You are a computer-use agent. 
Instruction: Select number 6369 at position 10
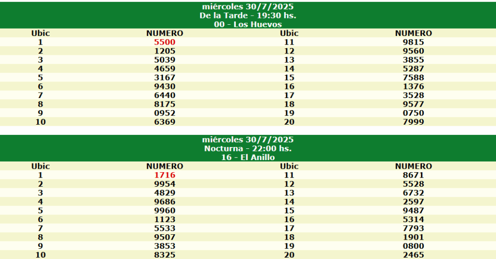click(165, 122)
